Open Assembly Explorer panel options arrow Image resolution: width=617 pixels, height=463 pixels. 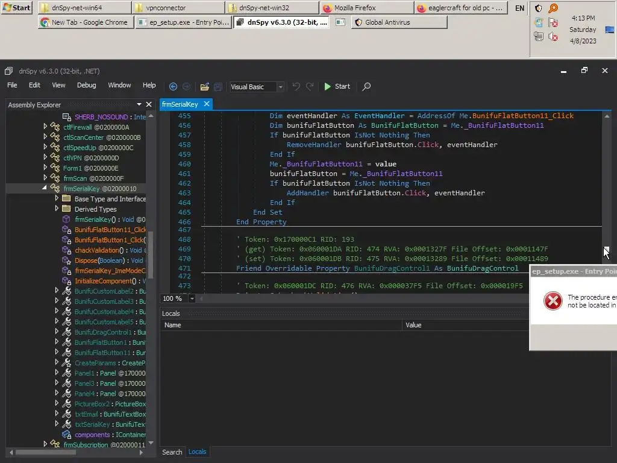coord(140,105)
